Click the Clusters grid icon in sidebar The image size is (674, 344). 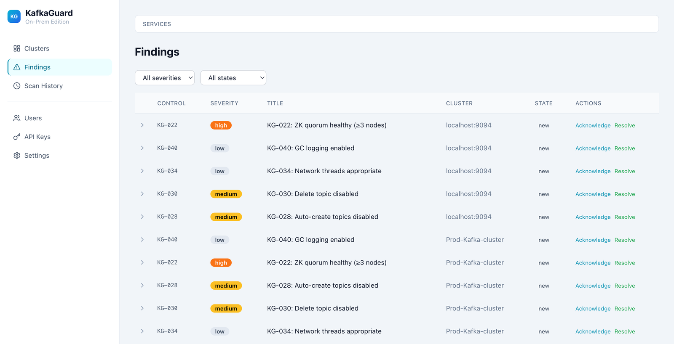pos(17,48)
